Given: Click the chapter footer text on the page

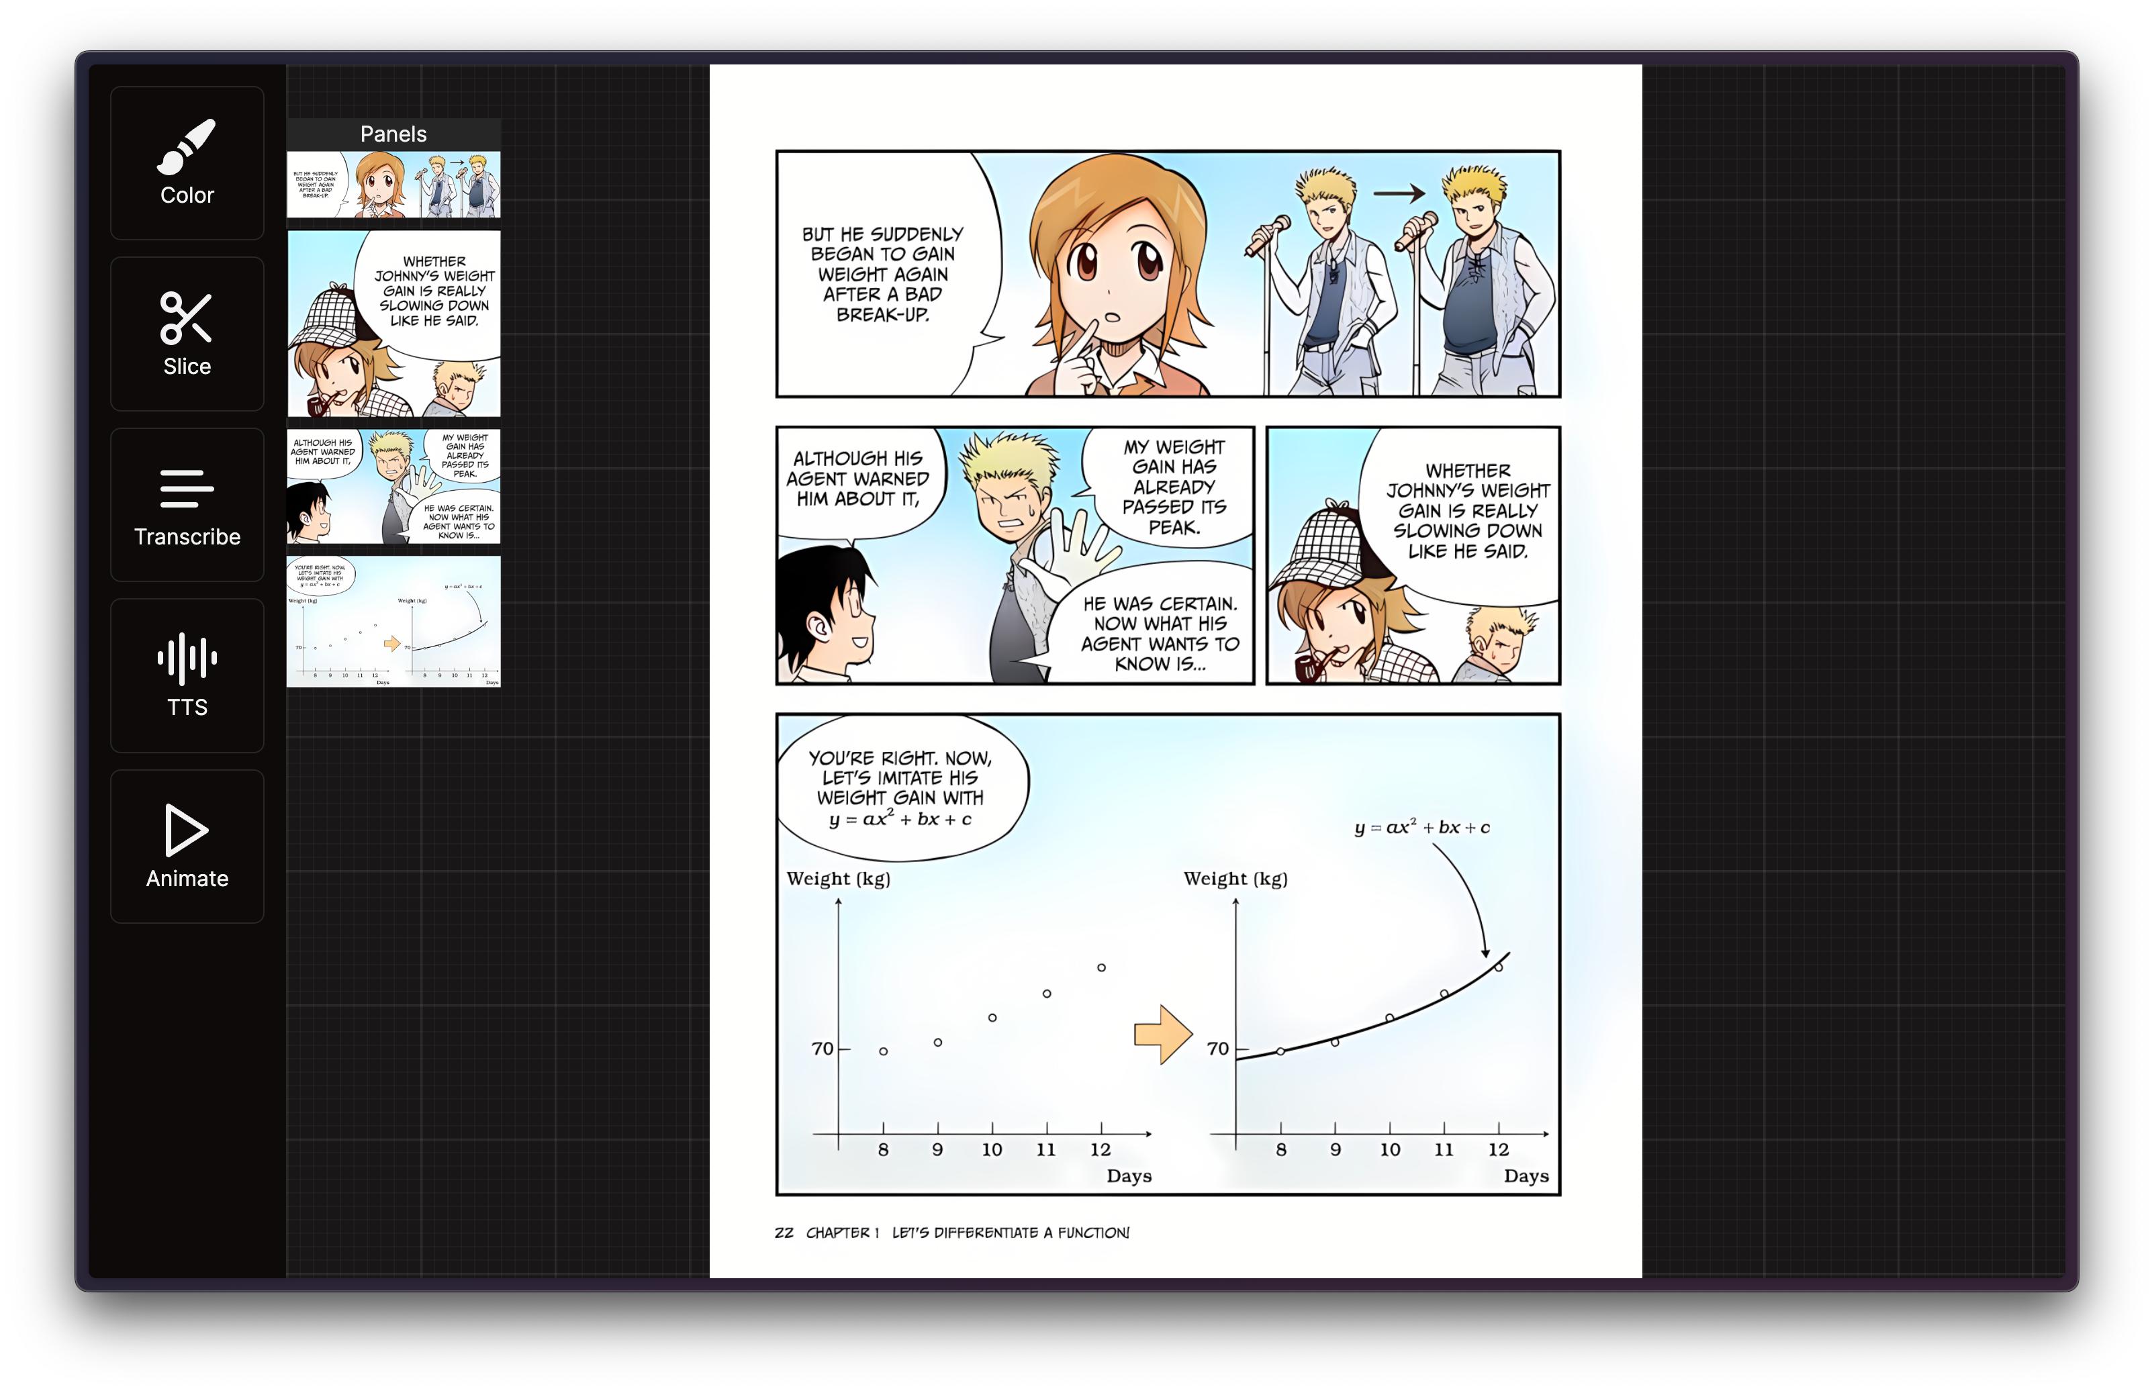Looking at the screenshot, I should click(952, 1233).
